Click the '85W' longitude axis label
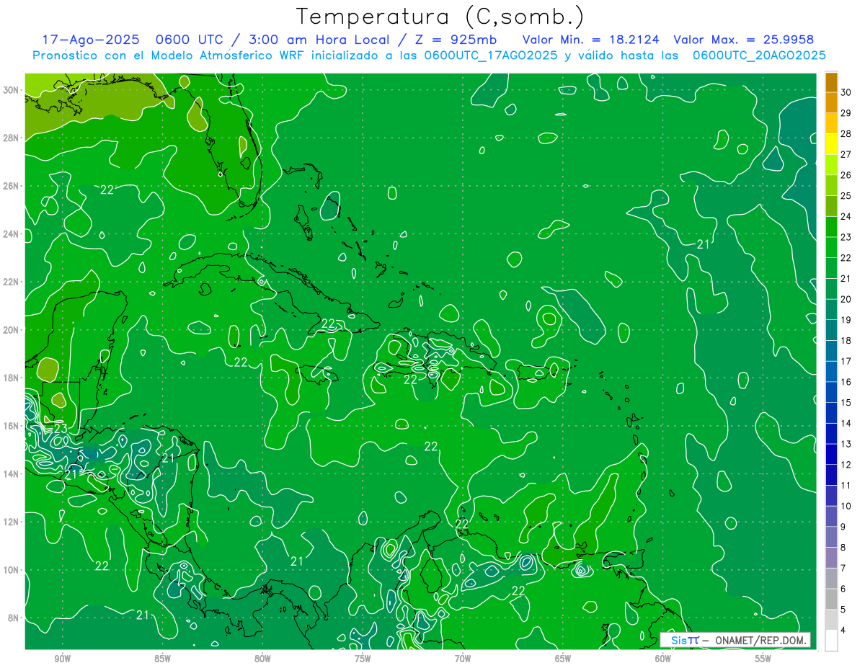The image size is (865, 668). coord(162,659)
